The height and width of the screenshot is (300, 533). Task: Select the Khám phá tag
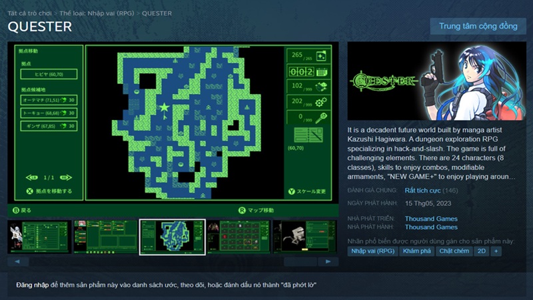click(417, 251)
